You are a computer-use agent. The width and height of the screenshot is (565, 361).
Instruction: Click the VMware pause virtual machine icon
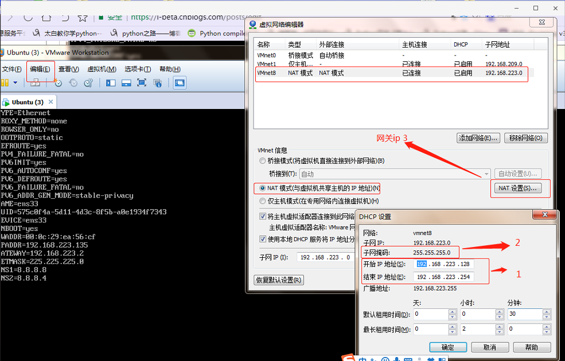pos(5,83)
